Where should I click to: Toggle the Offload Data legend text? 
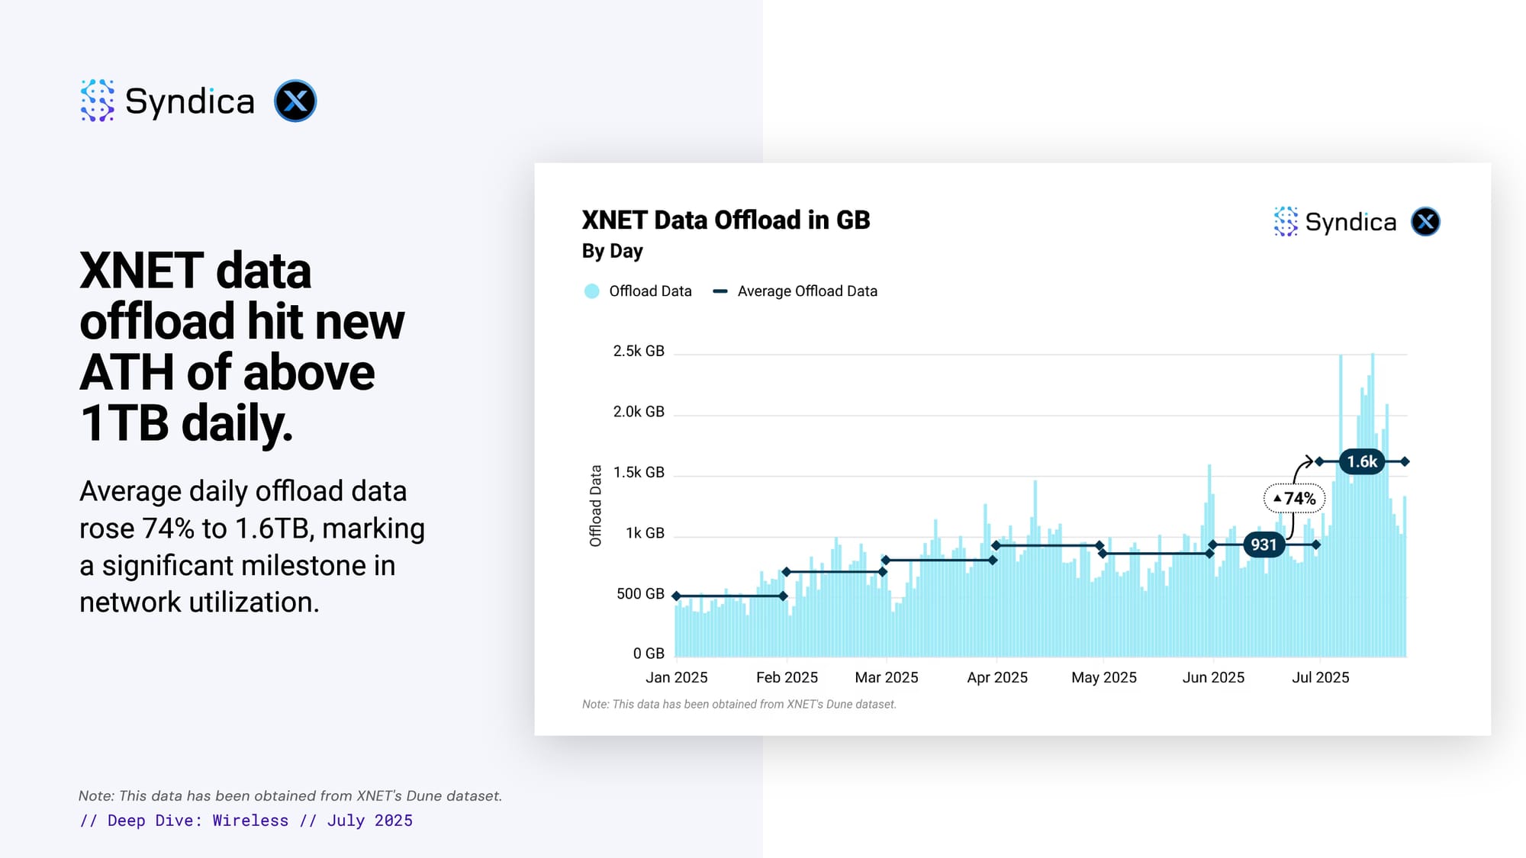tap(650, 291)
